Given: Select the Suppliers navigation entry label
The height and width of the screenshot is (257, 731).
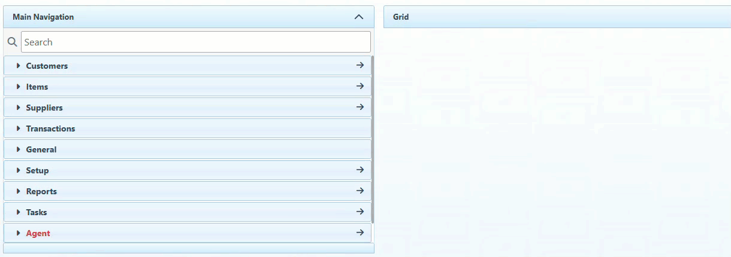Looking at the screenshot, I should [x=44, y=108].
